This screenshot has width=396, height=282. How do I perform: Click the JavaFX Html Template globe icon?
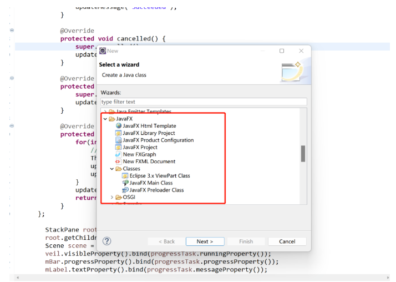click(x=119, y=125)
